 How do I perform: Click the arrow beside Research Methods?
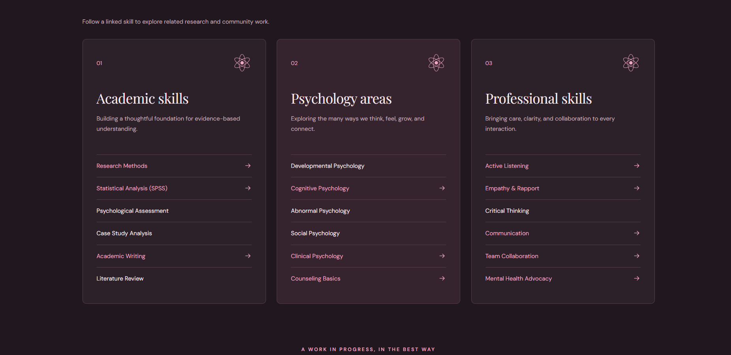(248, 166)
